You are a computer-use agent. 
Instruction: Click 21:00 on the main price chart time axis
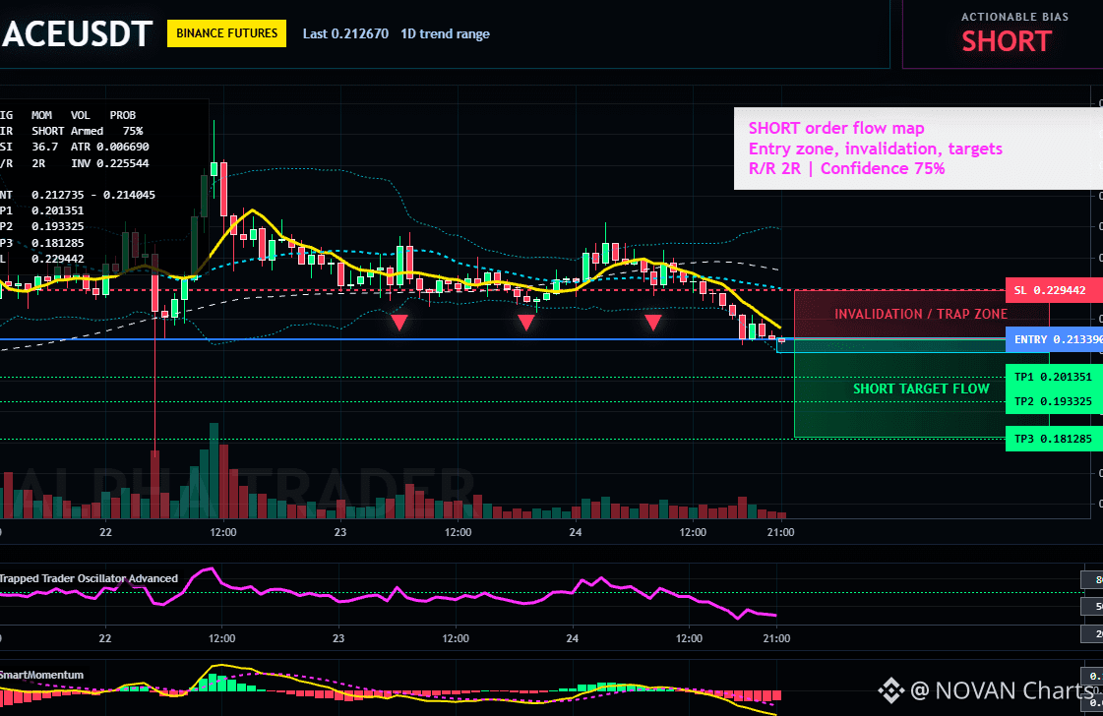coord(780,532)
